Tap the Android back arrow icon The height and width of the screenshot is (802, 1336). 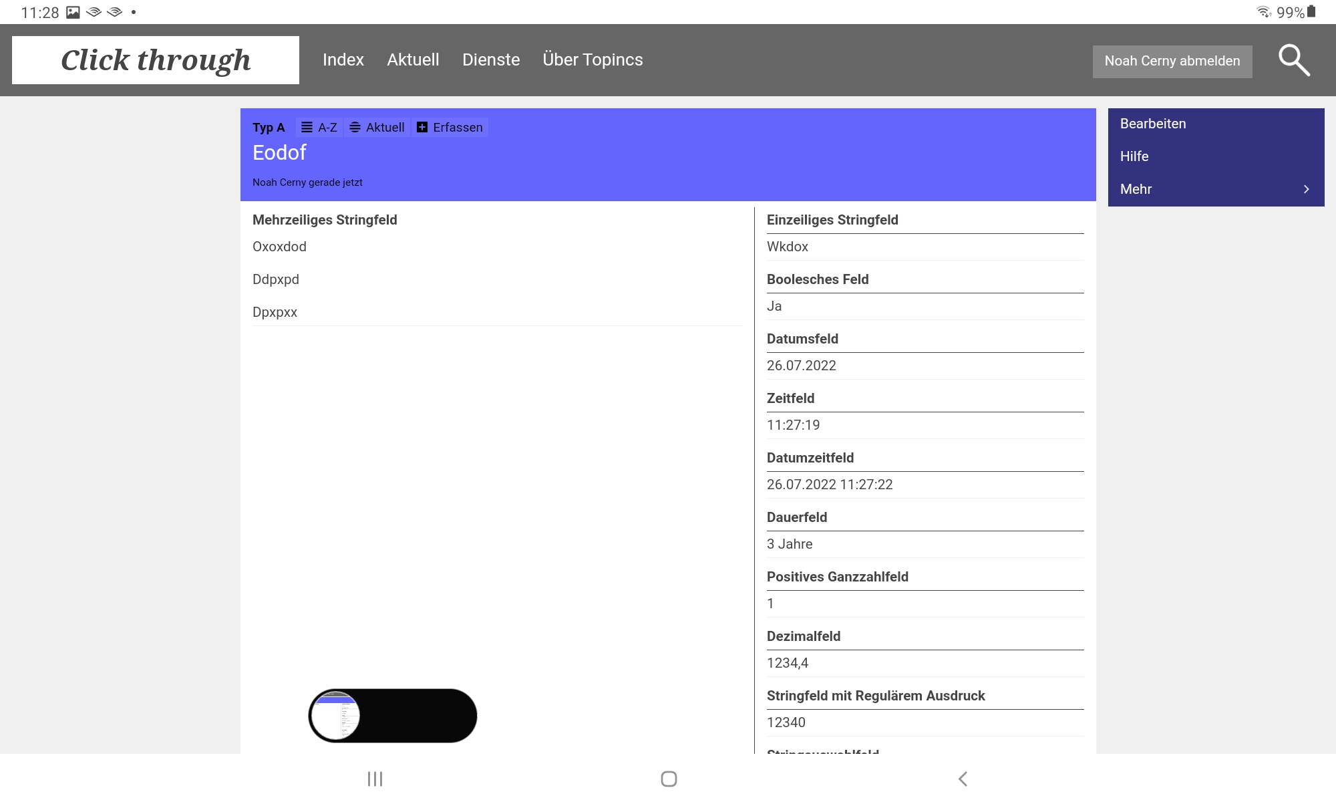coord(963,779)
